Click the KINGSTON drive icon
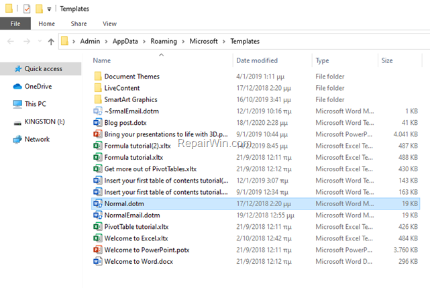The image size is (430, 288). tap(17, 123)
